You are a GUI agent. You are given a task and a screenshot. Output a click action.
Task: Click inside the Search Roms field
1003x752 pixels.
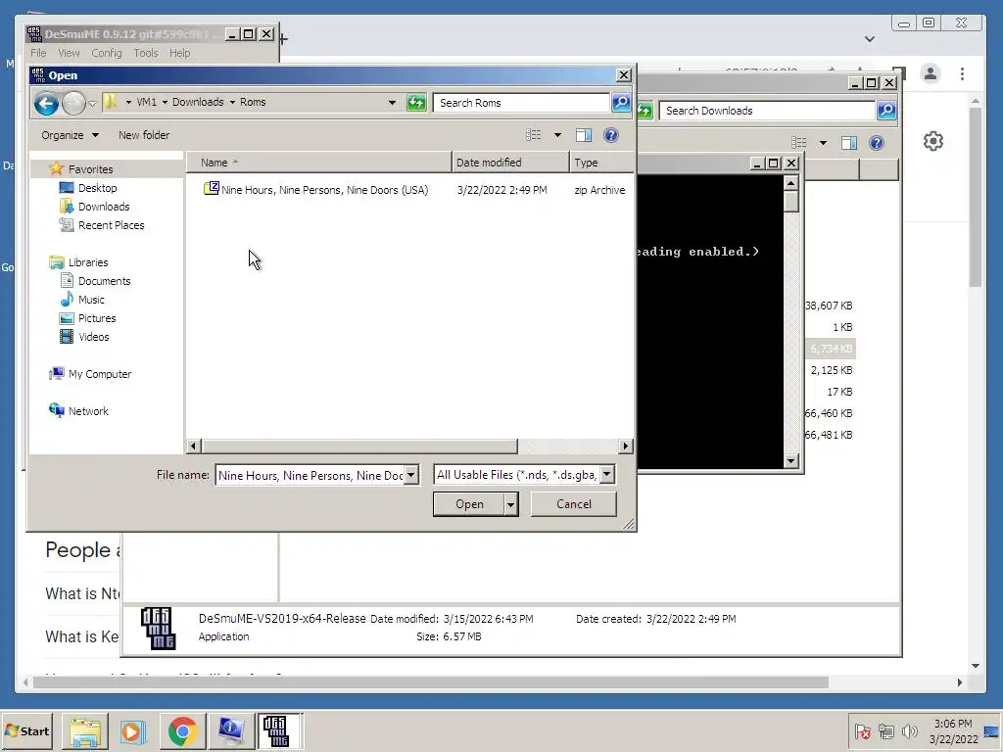[521, 102]
